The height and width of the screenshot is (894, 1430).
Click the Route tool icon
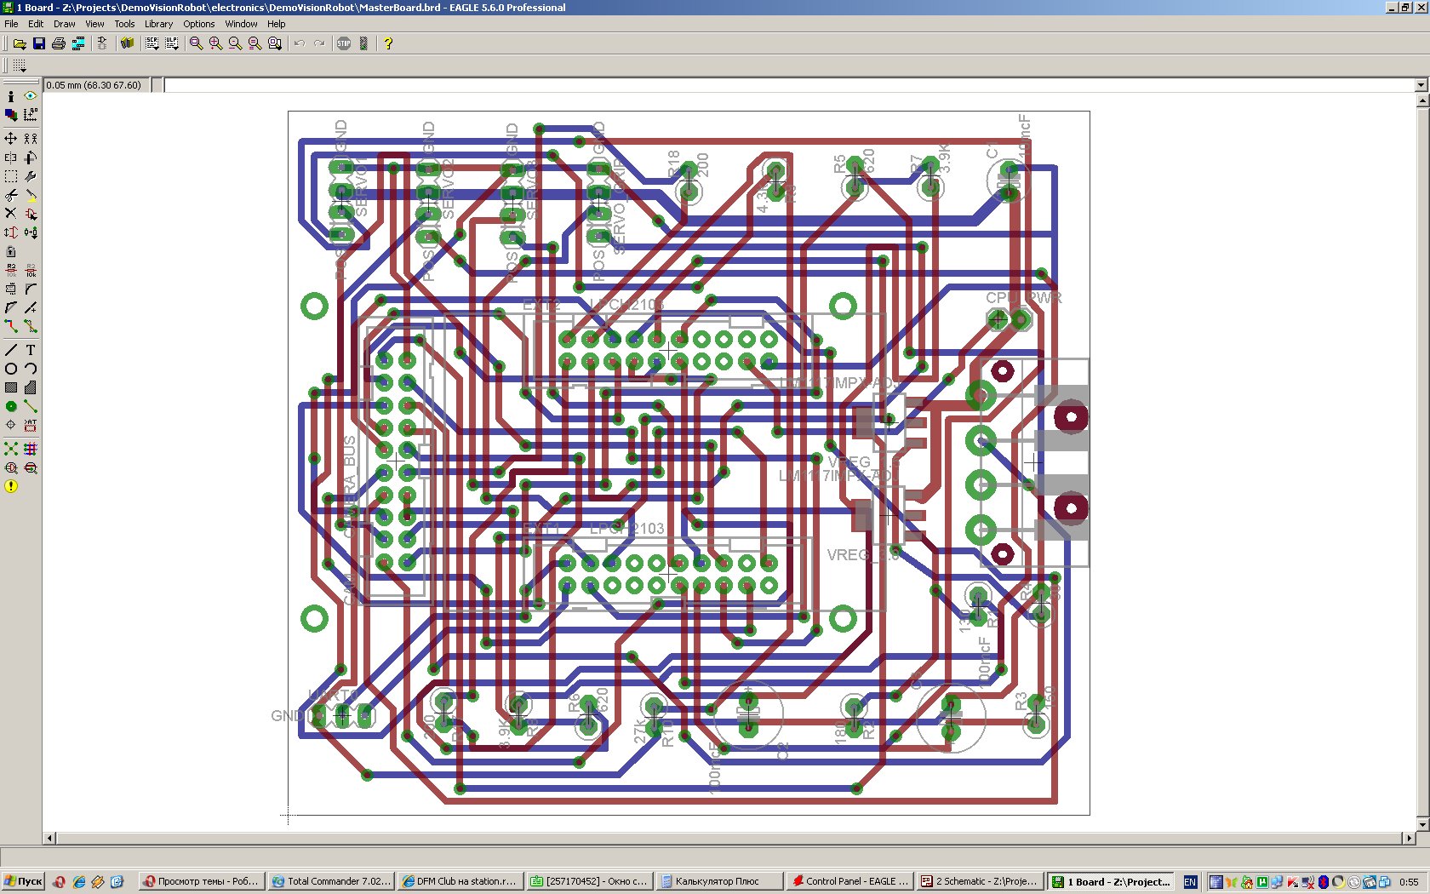[x=11, y=326]
